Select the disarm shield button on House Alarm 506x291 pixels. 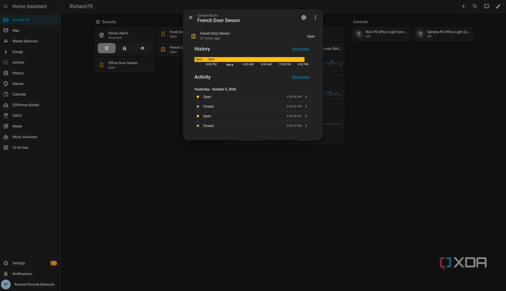tap(107, 48)
